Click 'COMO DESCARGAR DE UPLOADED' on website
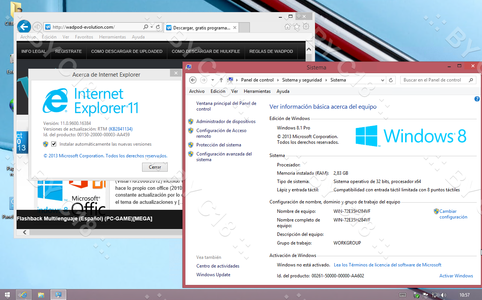The height and width of the screenshot is (300, 482). point(127,51)
